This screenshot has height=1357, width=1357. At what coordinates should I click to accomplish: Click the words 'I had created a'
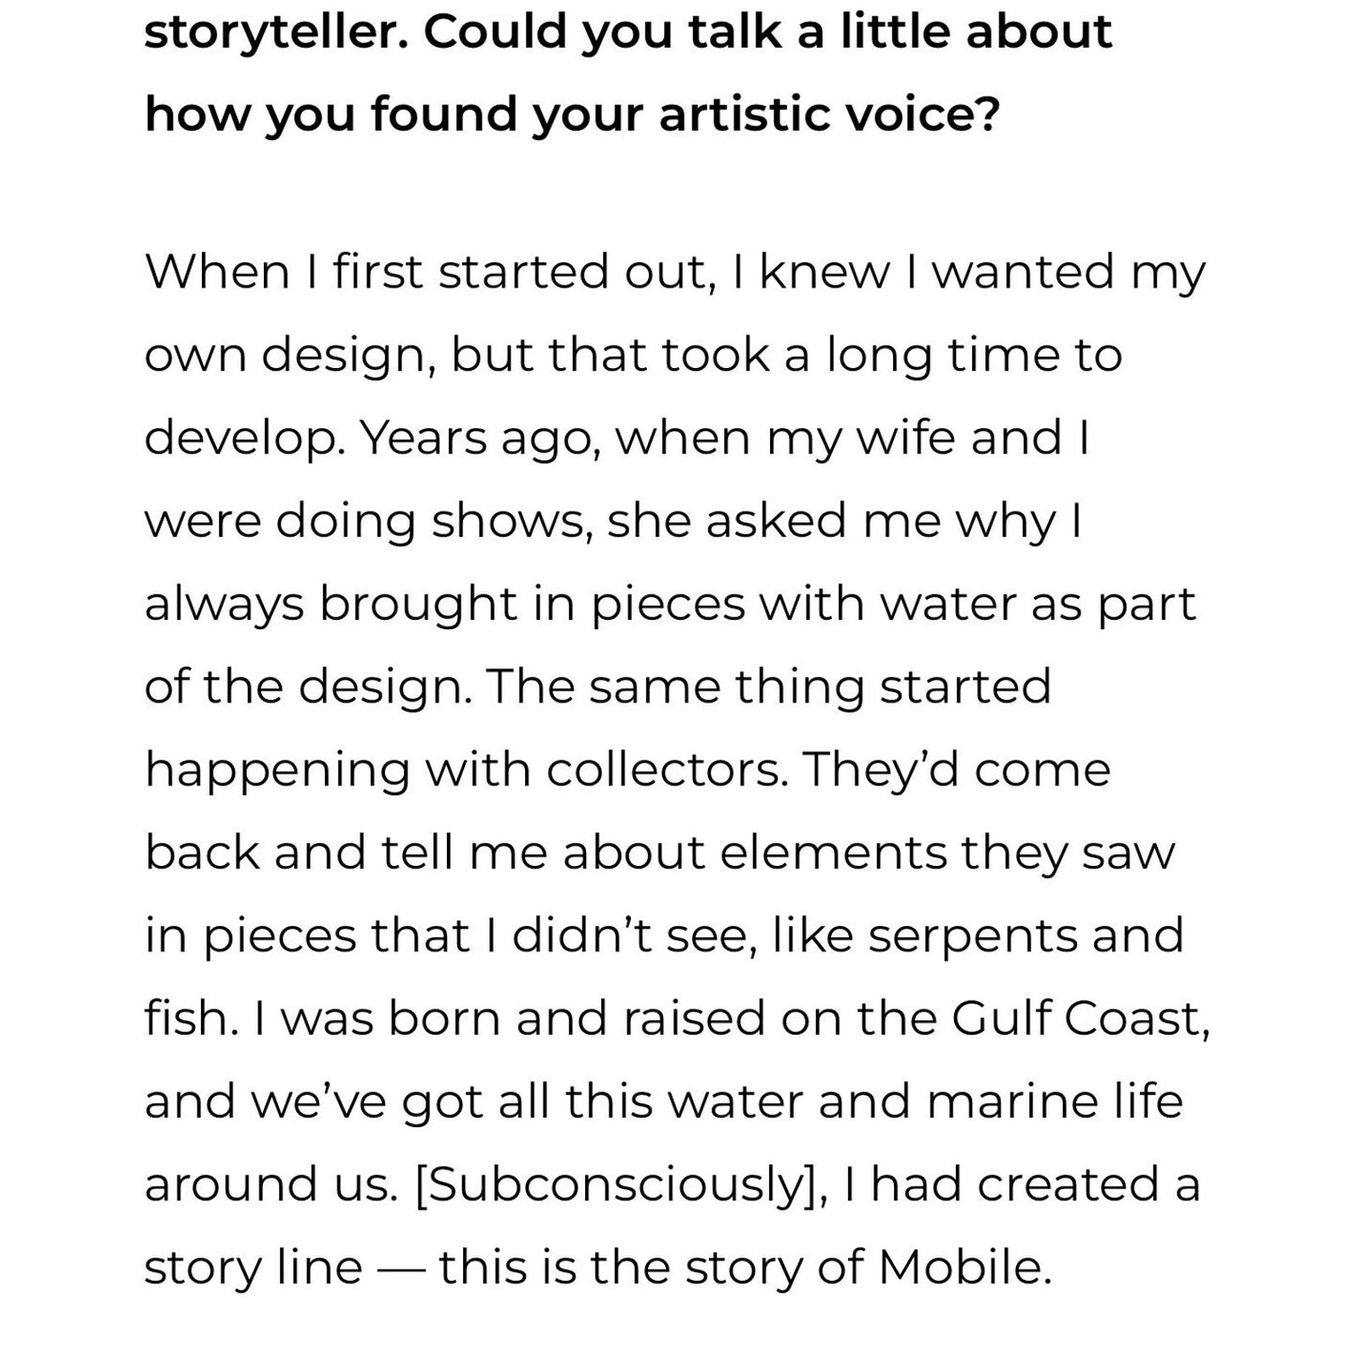pos(1022,1184)
